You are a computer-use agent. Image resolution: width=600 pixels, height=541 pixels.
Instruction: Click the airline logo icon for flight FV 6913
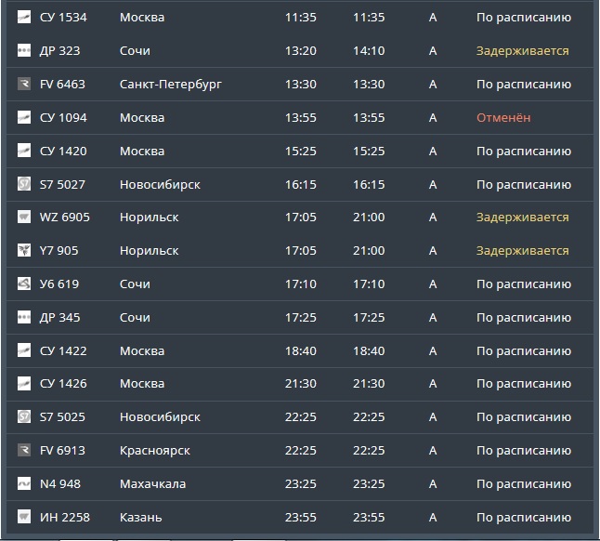tap(25, 451)
